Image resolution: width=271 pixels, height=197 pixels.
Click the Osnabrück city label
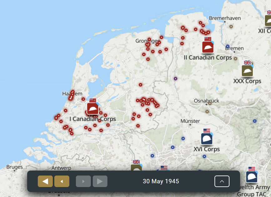click(x=207, y=101)
